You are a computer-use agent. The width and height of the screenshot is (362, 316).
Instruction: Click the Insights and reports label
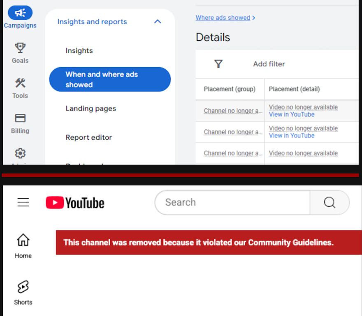pyautogui.click(x=92, y=22)
